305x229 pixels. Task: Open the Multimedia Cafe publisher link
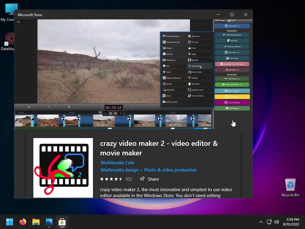[x=117, y=163]
